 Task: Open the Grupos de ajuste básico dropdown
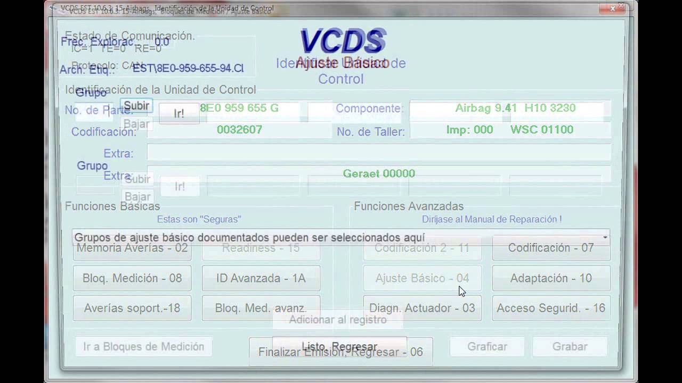(341, 237)
